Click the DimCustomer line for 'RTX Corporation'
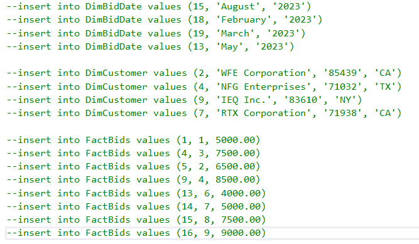Screen dimensions: 419x244 tap(204, 113)
